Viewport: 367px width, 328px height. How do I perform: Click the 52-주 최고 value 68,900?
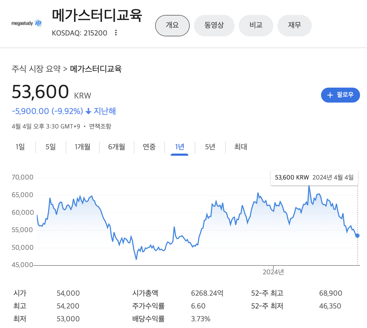click(331, 293)
